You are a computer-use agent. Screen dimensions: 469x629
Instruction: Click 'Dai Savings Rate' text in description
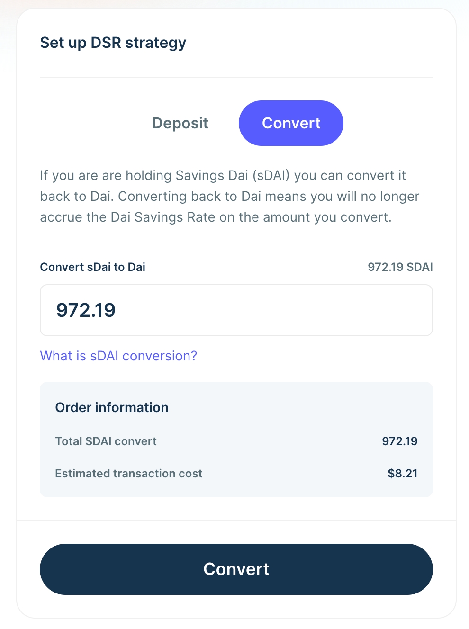[x=162, y=217]
